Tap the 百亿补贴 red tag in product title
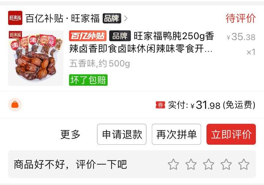 [88, 36]
